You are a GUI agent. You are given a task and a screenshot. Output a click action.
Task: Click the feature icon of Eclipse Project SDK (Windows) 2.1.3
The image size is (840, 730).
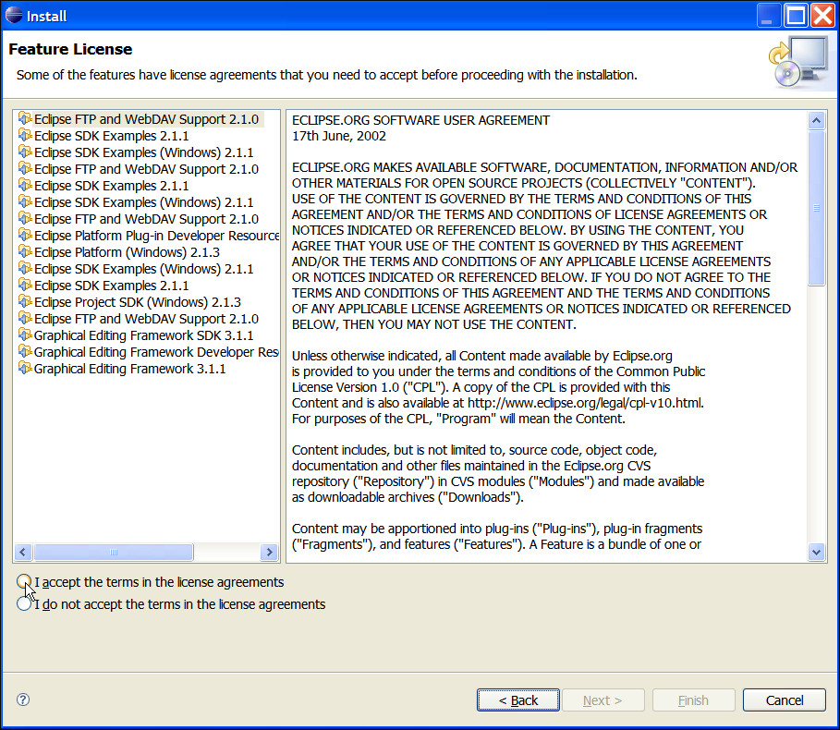[25, 301]
